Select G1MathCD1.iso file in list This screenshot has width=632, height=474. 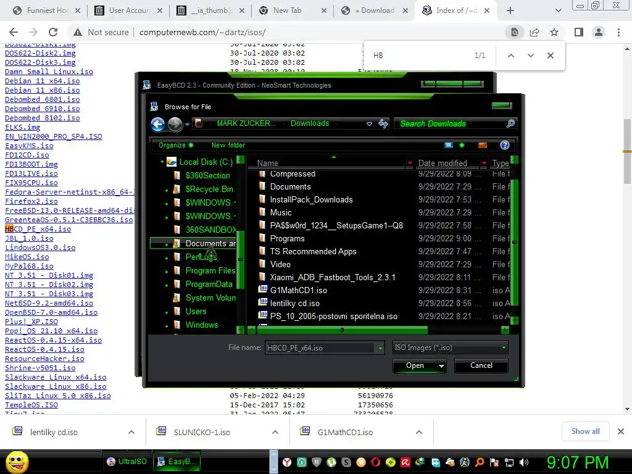[299, 290]
